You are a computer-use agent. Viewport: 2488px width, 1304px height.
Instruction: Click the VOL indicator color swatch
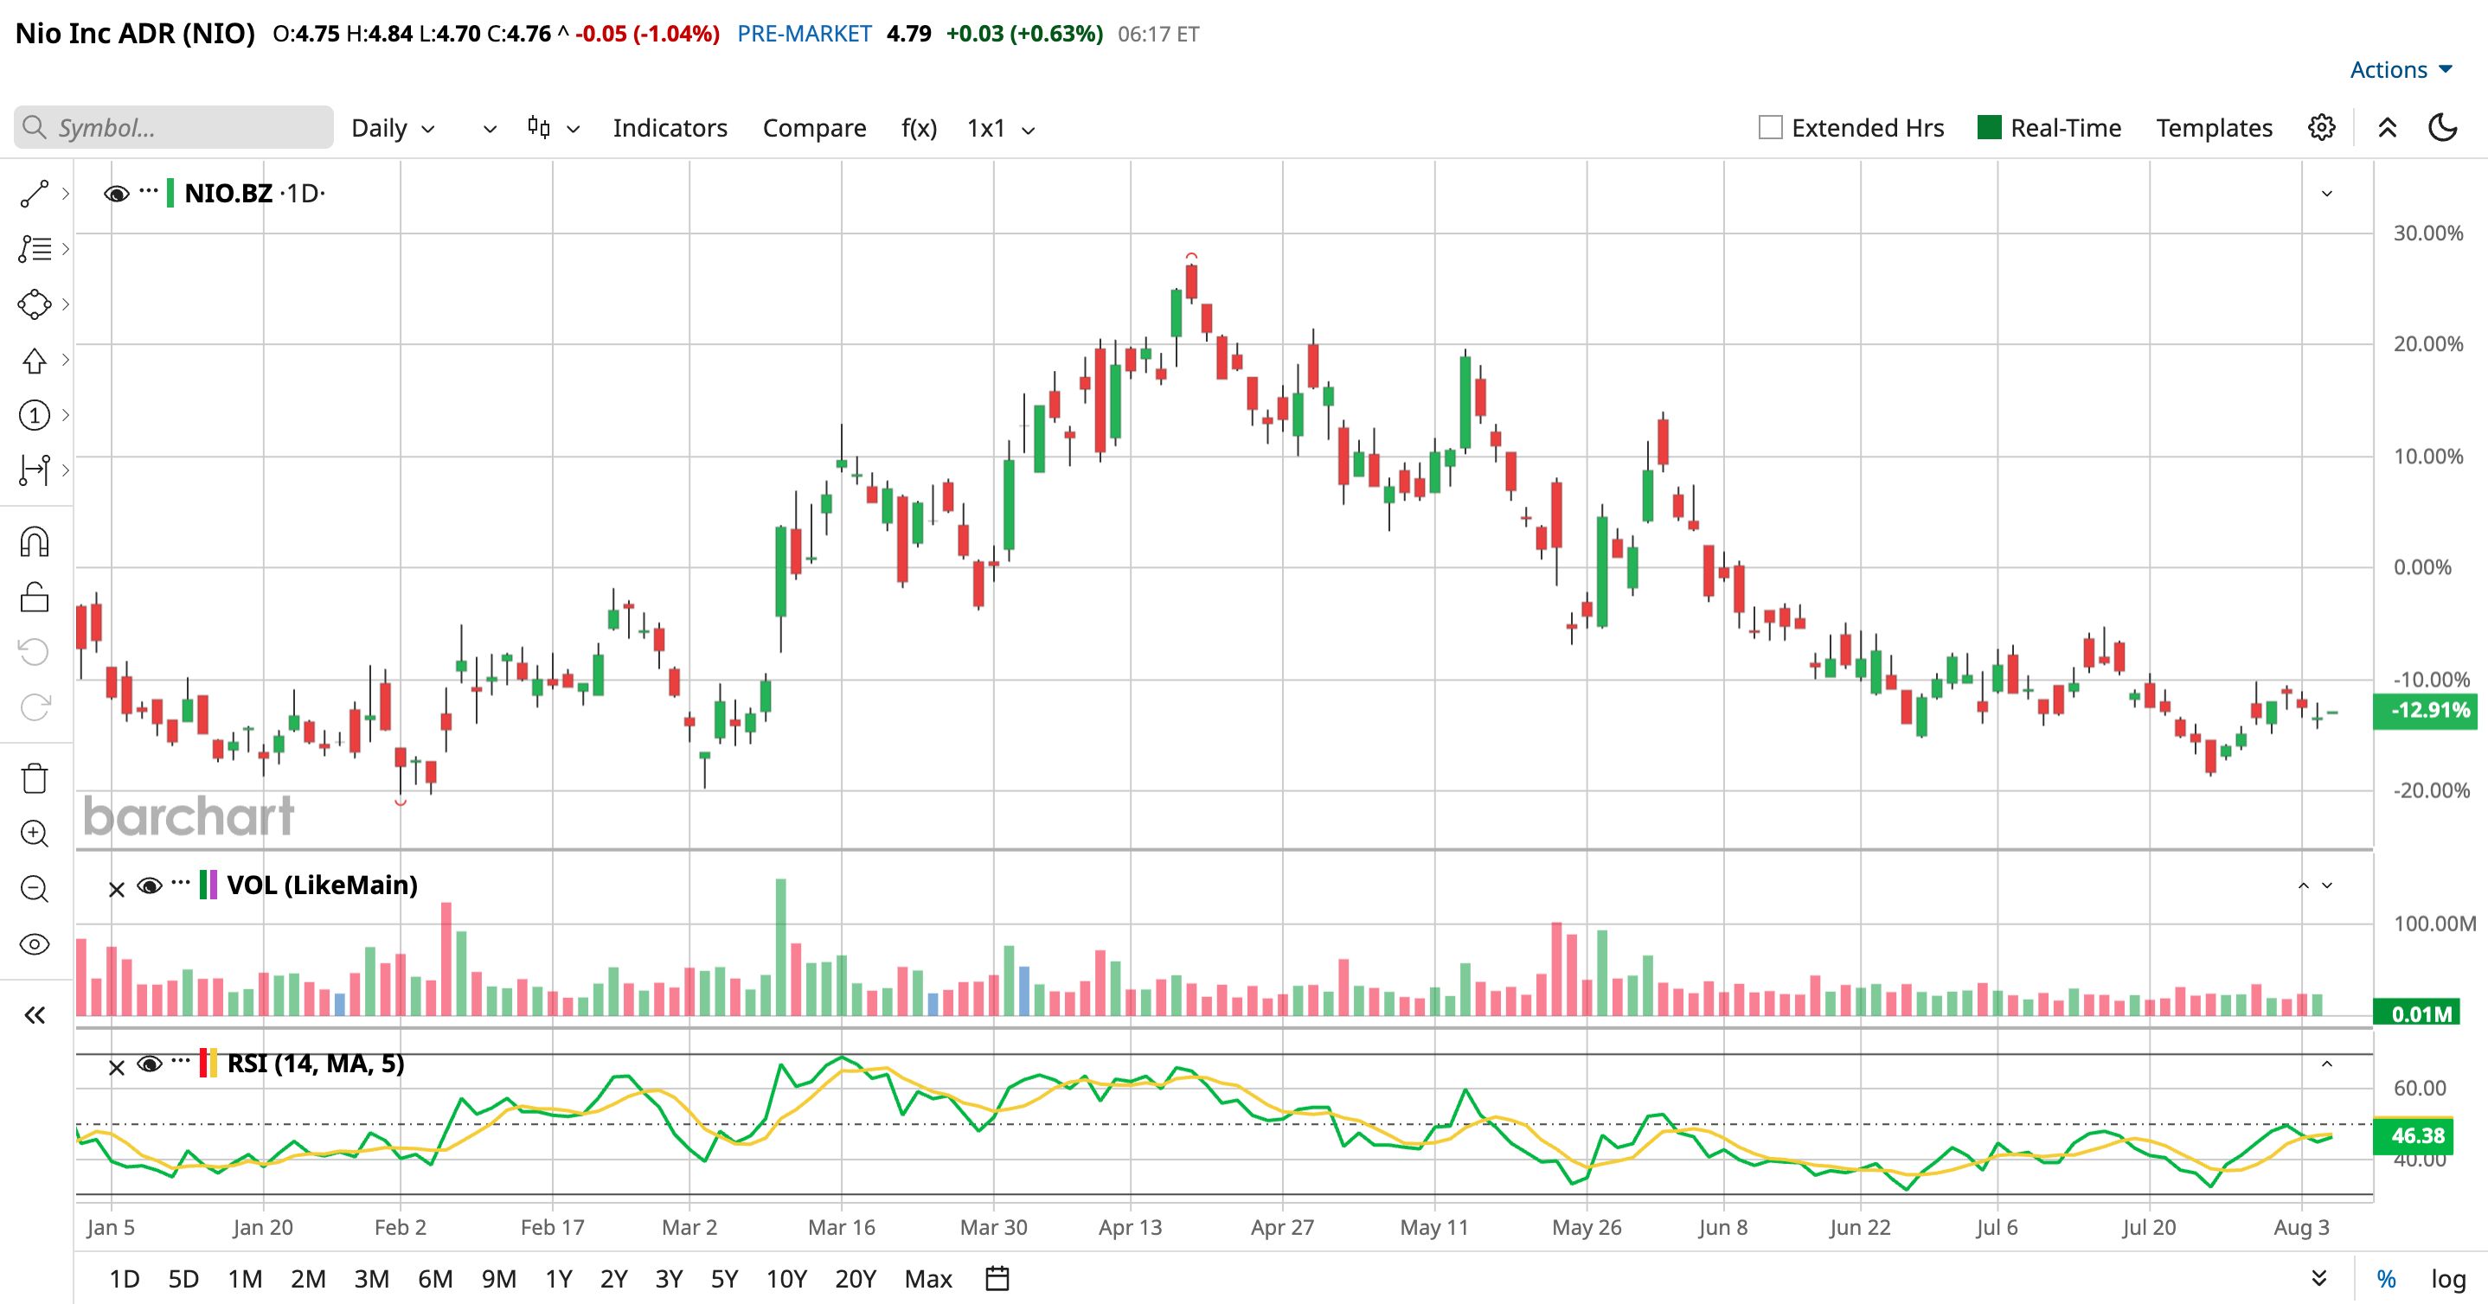click(x=208, y=885)
